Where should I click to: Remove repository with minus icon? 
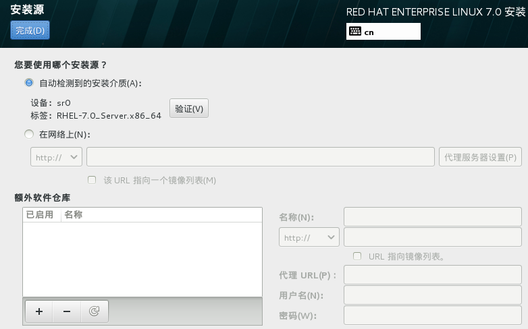tap(67, 311)
